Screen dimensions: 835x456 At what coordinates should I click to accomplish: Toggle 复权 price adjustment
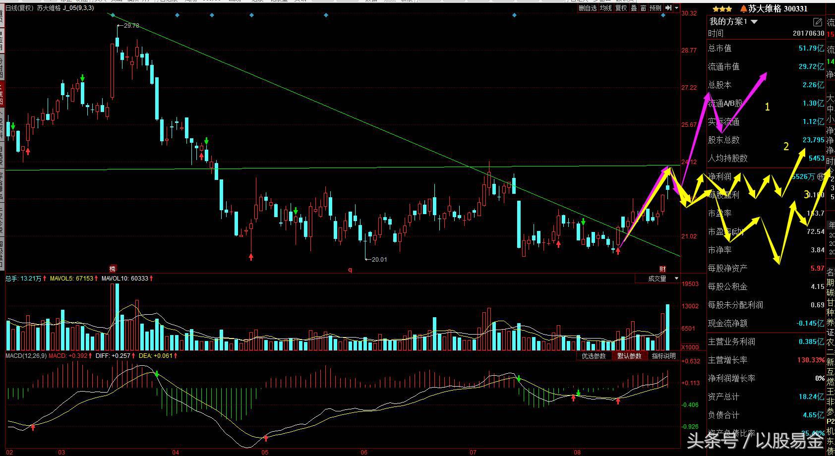[621, 8]
